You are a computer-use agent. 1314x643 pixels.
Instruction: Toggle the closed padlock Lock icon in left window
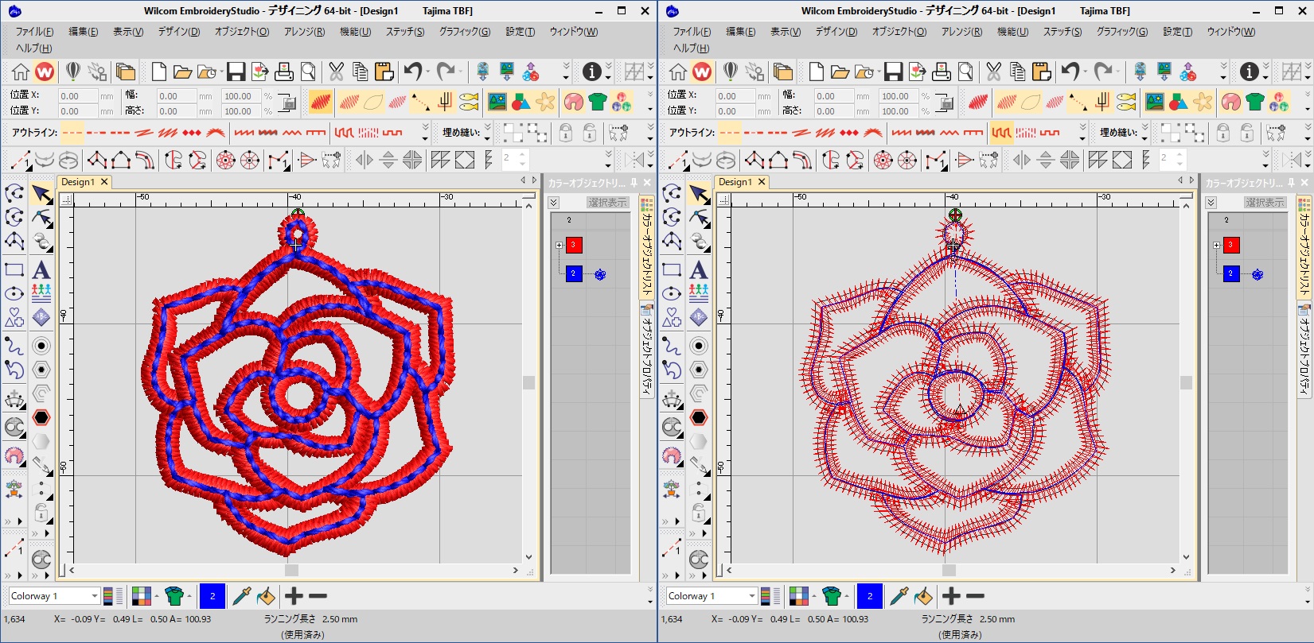click(x=565, y=132)
